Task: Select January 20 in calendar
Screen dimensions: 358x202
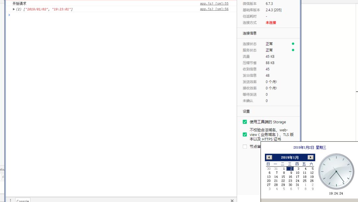Action: point(269,181)
